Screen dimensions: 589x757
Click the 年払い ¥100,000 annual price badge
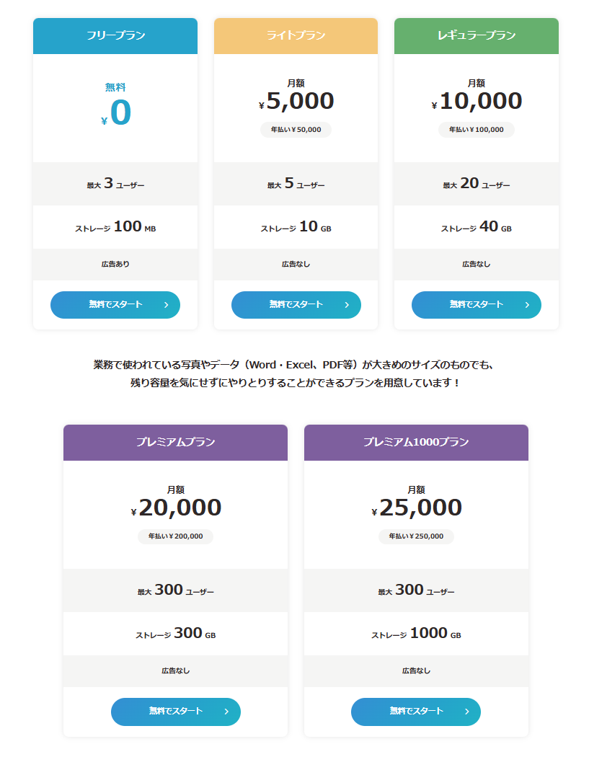tap(477, 130)
